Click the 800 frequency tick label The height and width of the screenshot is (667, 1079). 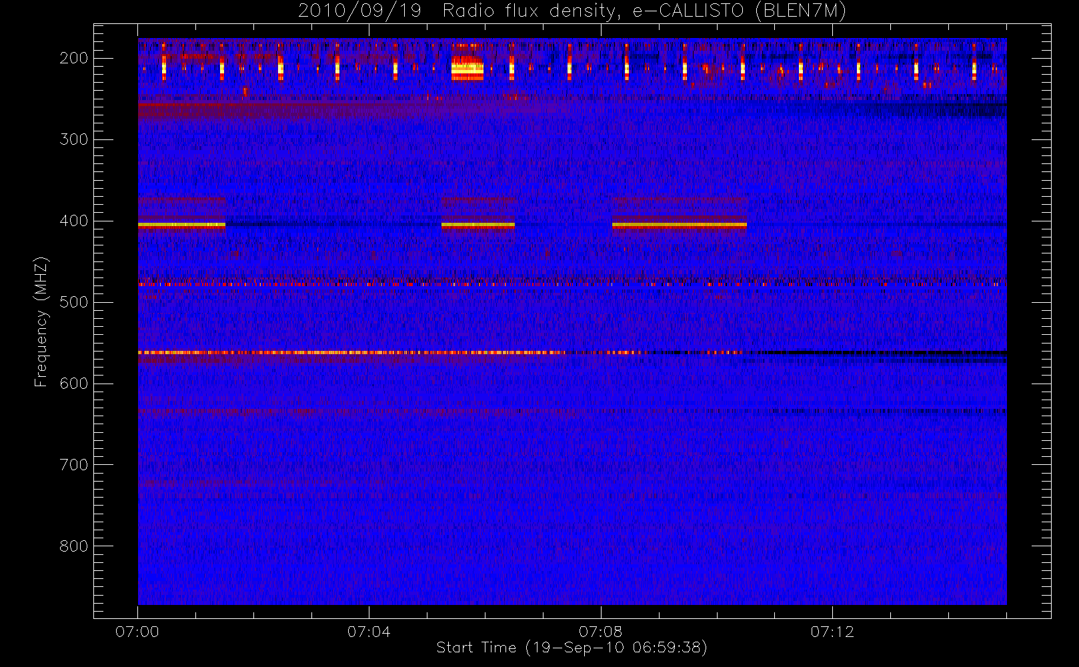(73, 546)
